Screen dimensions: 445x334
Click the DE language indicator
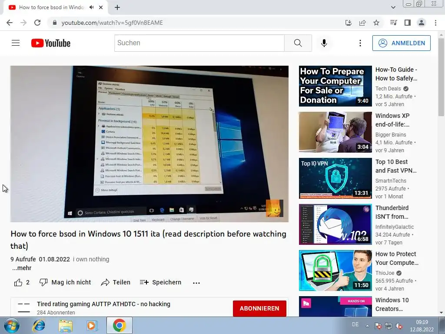pos(355,324)
